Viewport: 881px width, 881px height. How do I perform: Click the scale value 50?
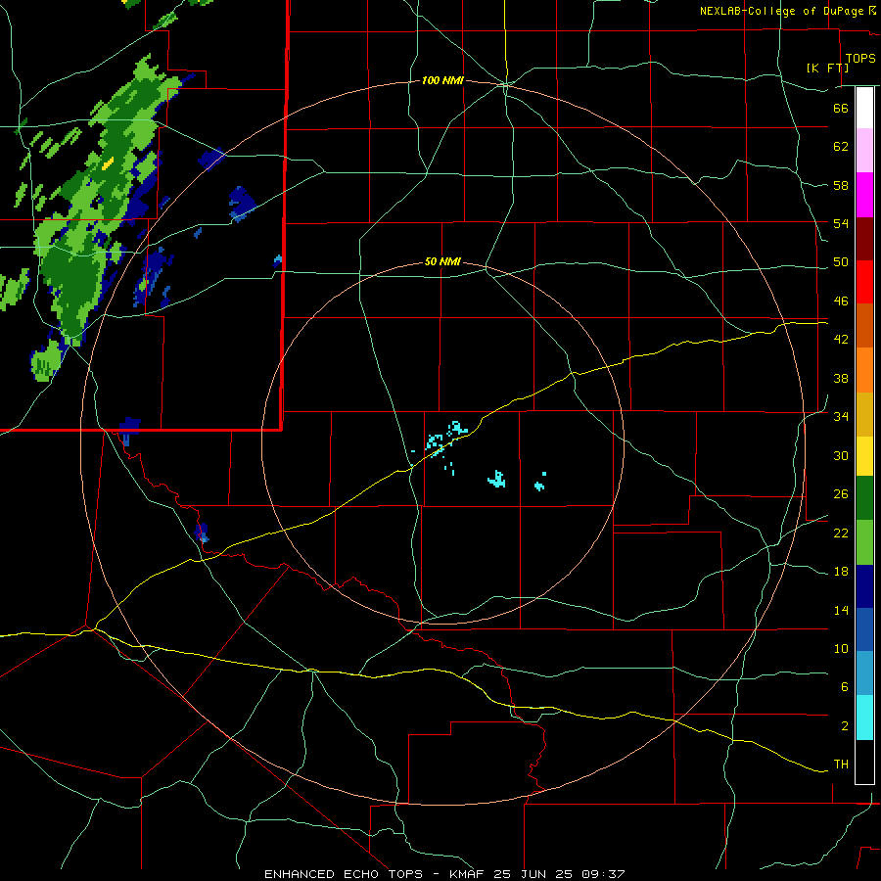point(841,262)
